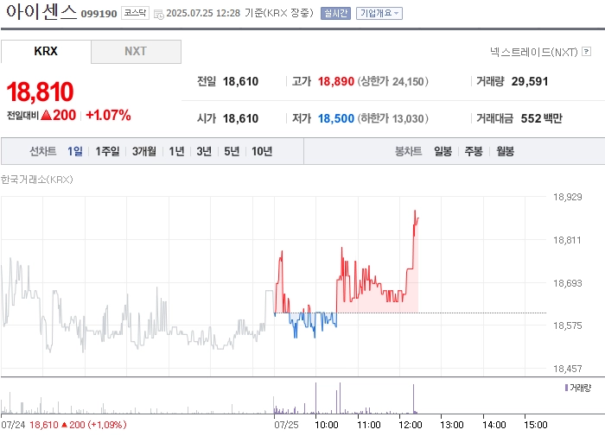The image size is (605, 436).
Task: Select the 1년 line chart period
Action: (x=176, y=151)
